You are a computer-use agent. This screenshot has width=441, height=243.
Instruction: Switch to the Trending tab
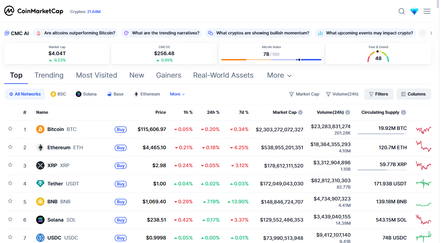pos(49,75)
